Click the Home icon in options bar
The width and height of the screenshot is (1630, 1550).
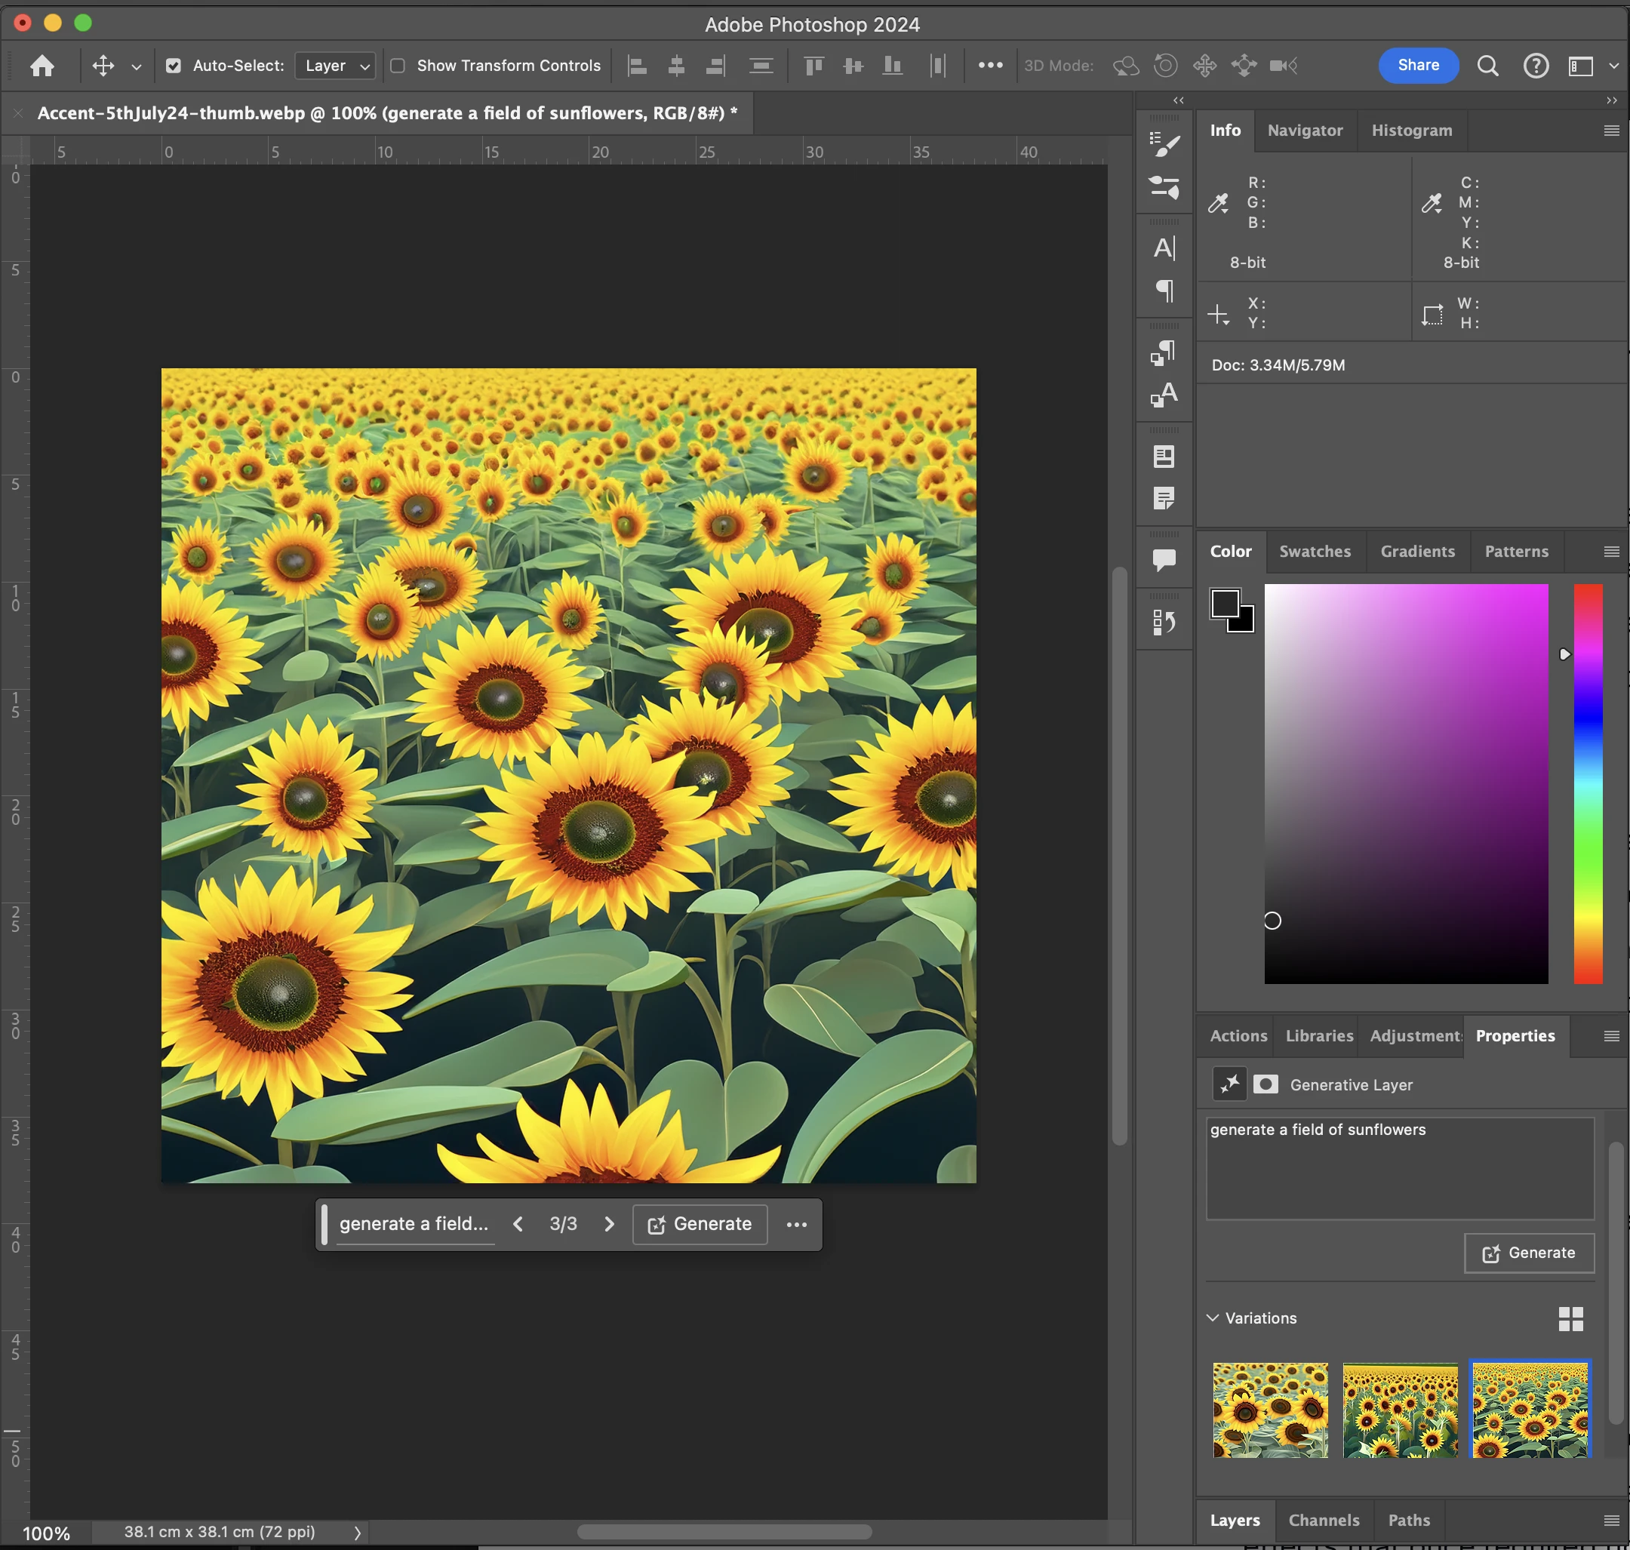pyautogui.click(x=42, y=65)
